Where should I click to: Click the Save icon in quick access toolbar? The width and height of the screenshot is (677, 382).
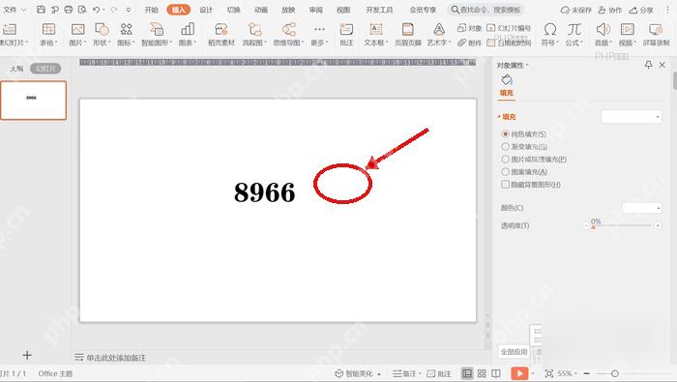click(41, 10)
